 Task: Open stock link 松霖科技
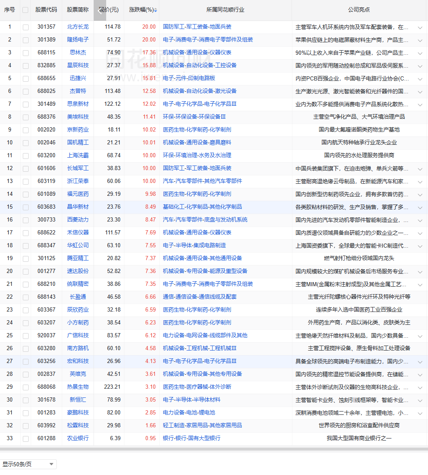click(x=78, y=426)
